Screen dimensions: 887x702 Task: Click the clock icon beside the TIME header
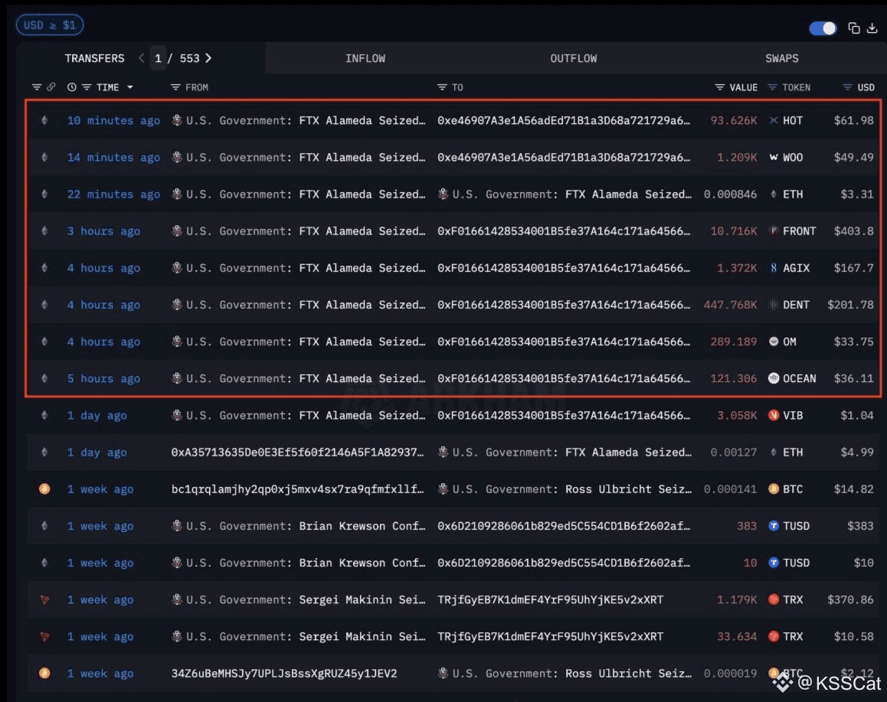click(72, 87)
